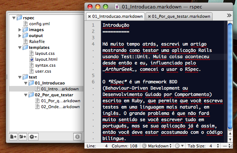Click the document proxy icon in title bar

(117, 7)
